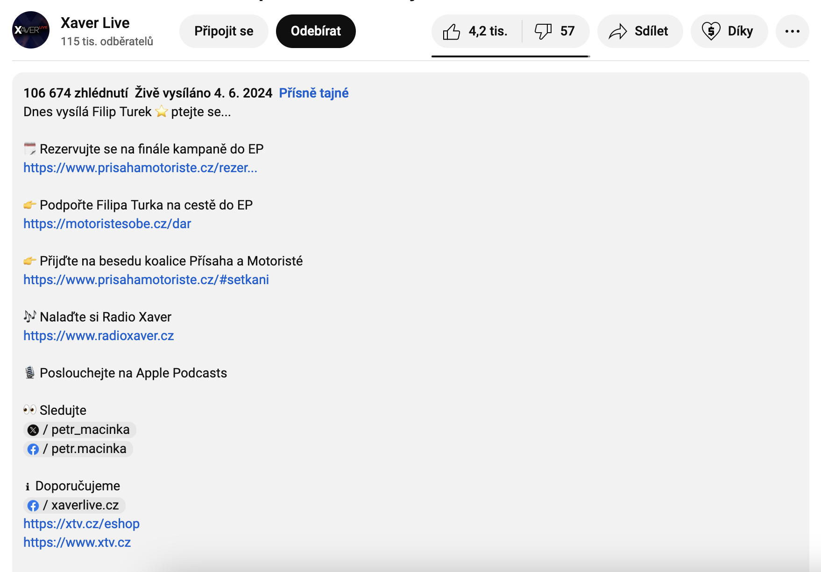The width and height of the screenshot is (821, 572).
Task: Click the Přísně tajné tag link
Action: pyautogui.click(x=313, y=93)
